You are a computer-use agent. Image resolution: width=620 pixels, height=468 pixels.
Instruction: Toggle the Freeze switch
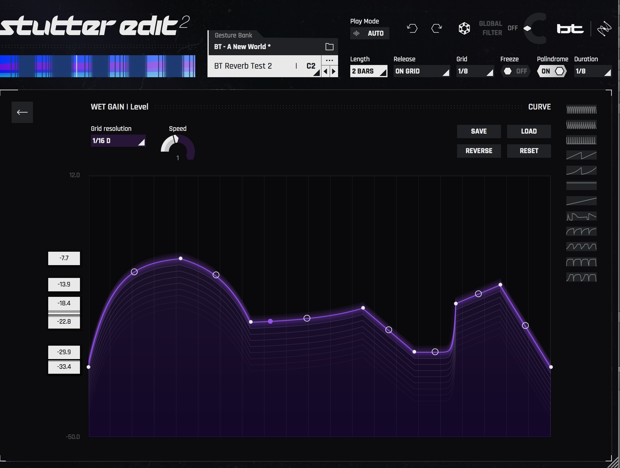coord(515,71)
